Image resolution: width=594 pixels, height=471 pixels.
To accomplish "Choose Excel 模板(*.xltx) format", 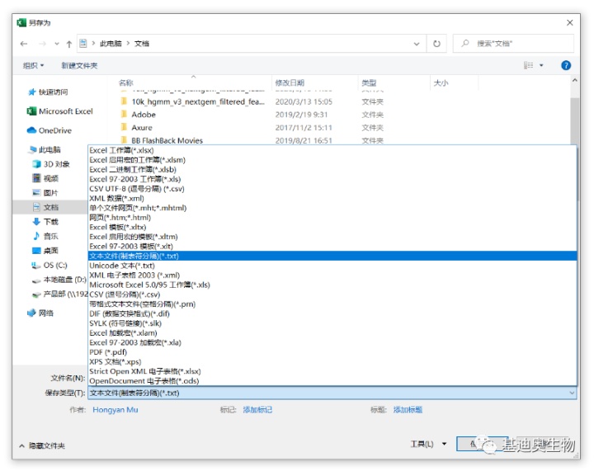I will 332,228.
